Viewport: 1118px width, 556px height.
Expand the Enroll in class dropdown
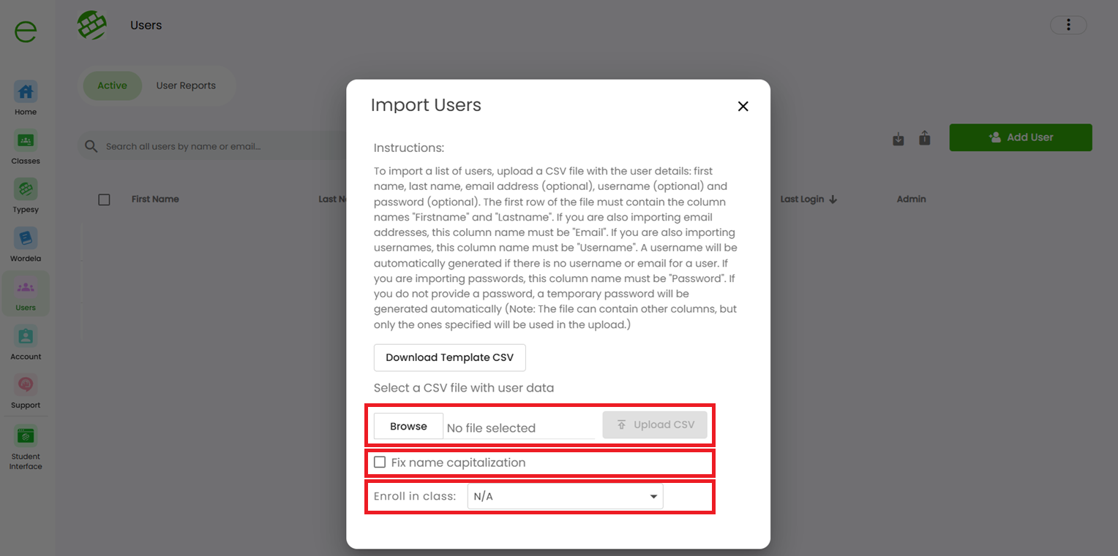click(x=566, y=497)
